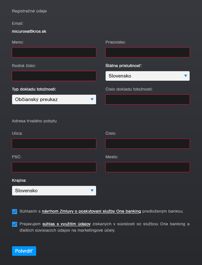Focus the Rodné číslo text box
202x265 pixels.
click(x=54, y=76)
